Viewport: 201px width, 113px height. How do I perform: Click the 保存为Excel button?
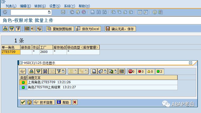tap(88, 29)
